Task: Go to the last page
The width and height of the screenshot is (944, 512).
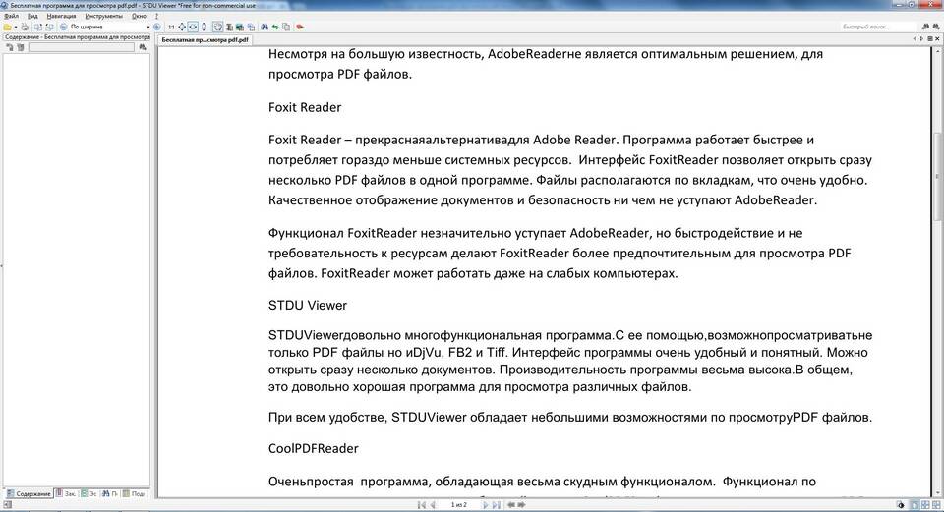Action: pyautogui.click(x=496, y=505)
